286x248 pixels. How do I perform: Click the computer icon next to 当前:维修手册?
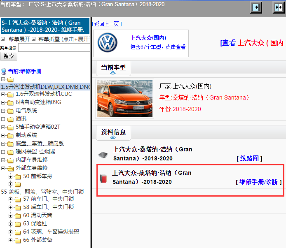[3, 72]
